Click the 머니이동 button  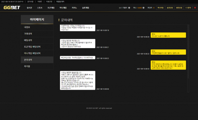click(160, 8)
